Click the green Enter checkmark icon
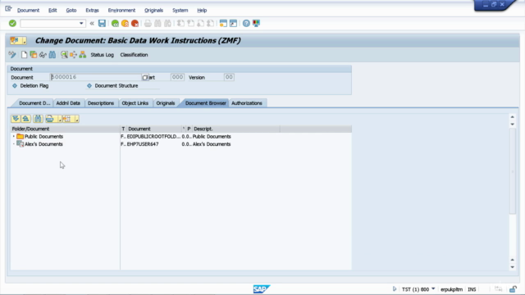525x295 pixels. pyautogui.click(x=12, y=23)
